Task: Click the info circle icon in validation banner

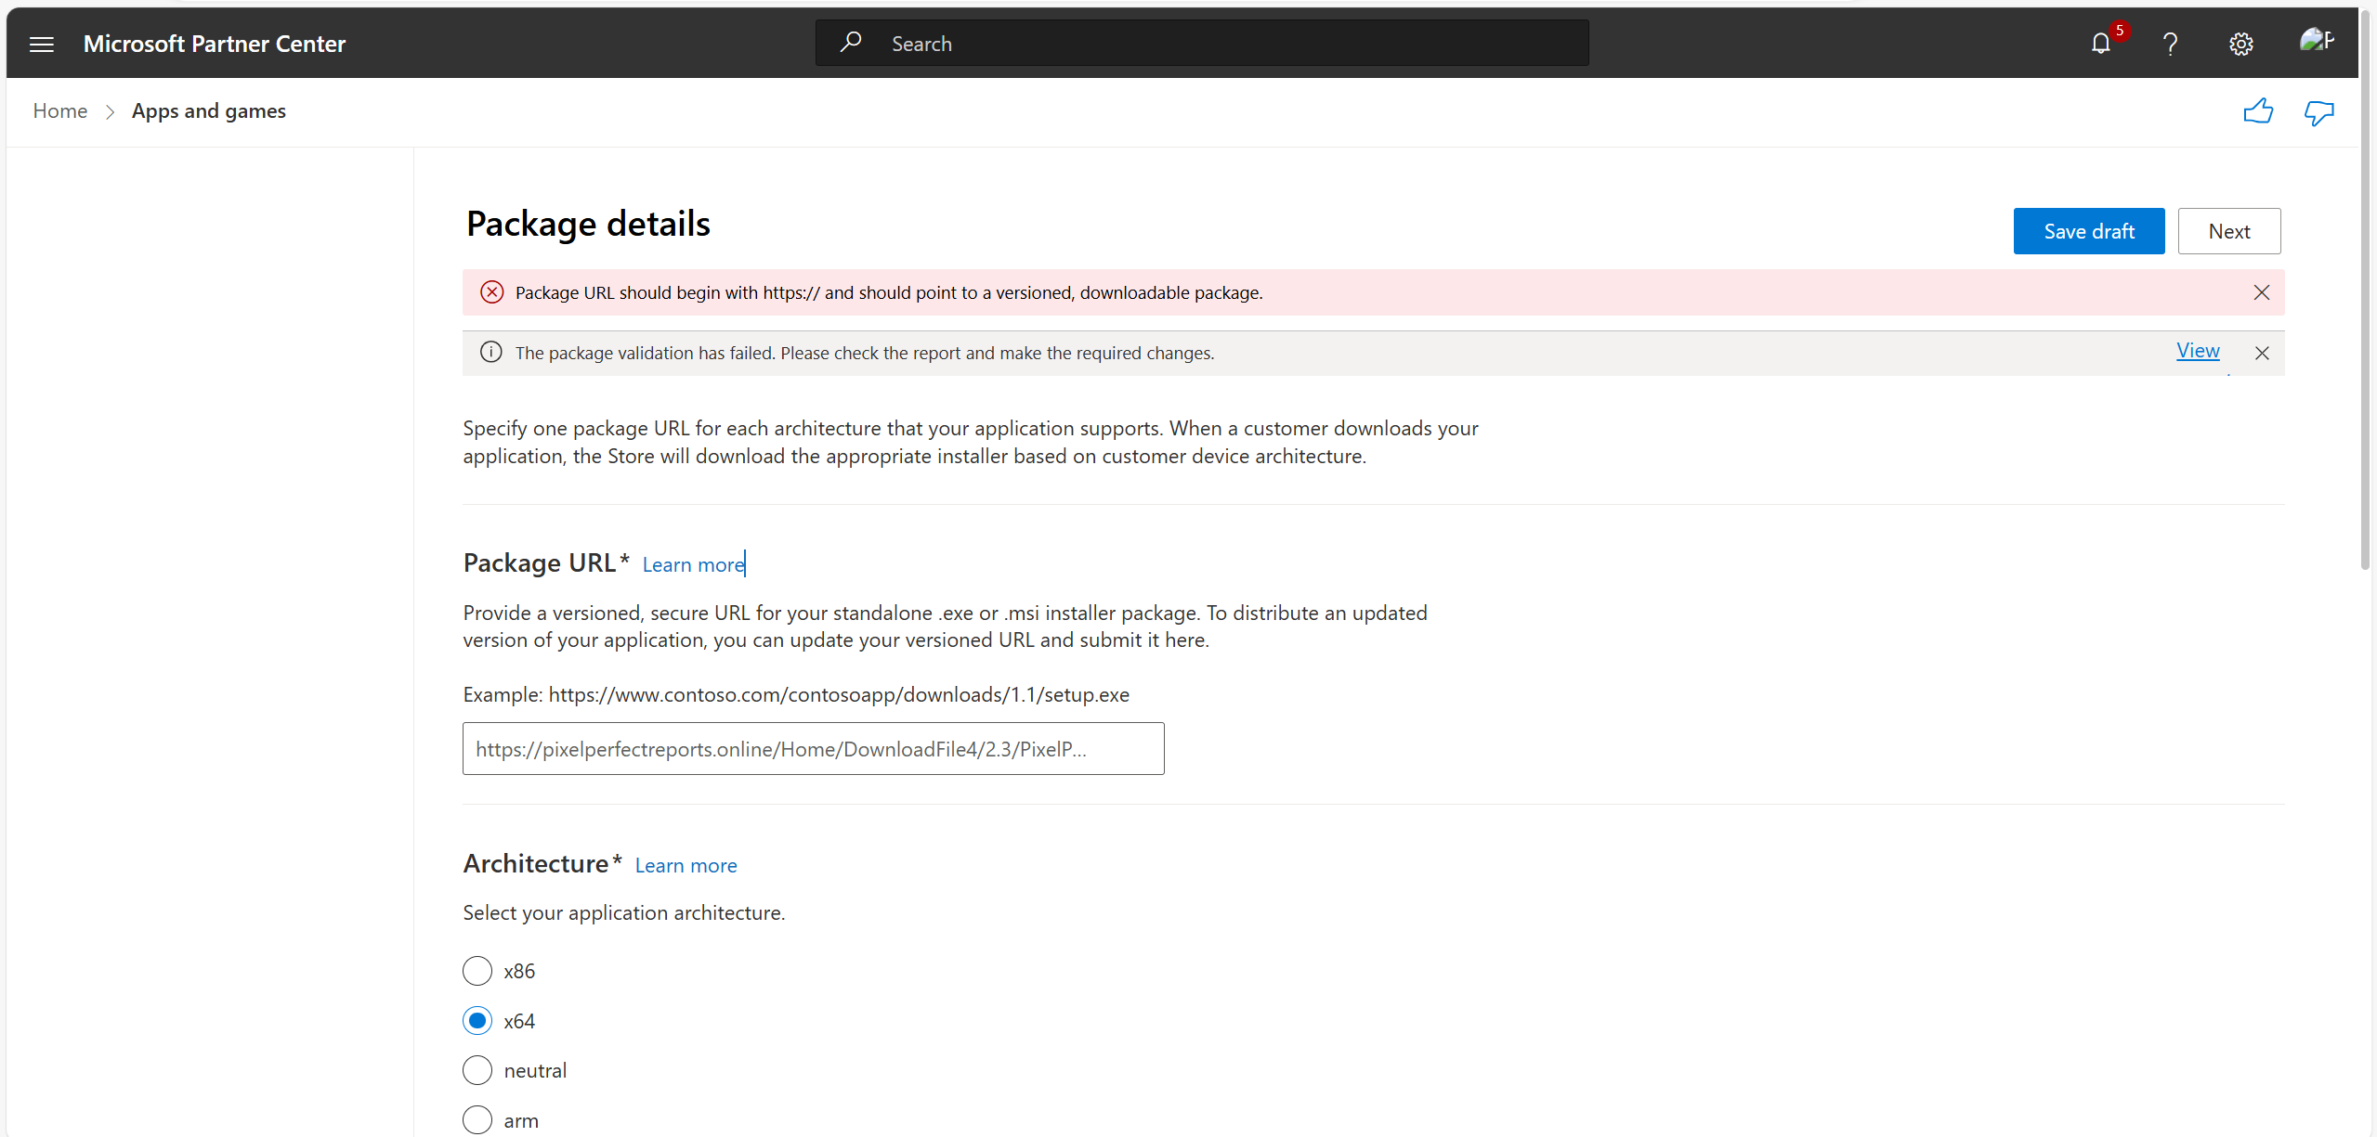Action: 491,352
